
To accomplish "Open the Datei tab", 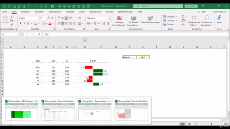I will point(4,12).
